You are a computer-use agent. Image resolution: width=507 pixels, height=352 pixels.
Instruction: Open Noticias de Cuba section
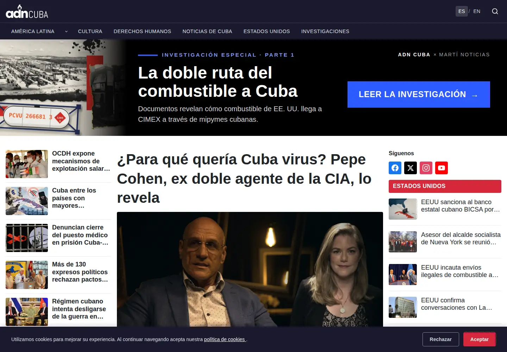pyautogui.click(x=207, y=31)
